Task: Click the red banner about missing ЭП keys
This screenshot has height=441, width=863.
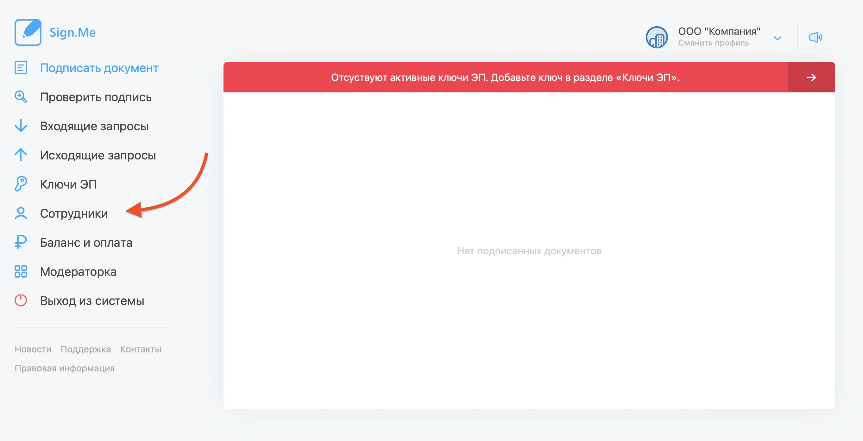Action: 506,78
